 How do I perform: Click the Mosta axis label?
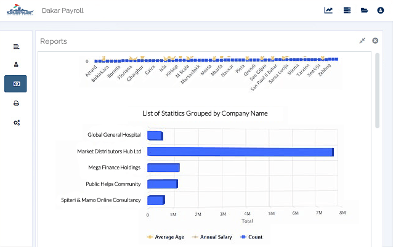206,70
